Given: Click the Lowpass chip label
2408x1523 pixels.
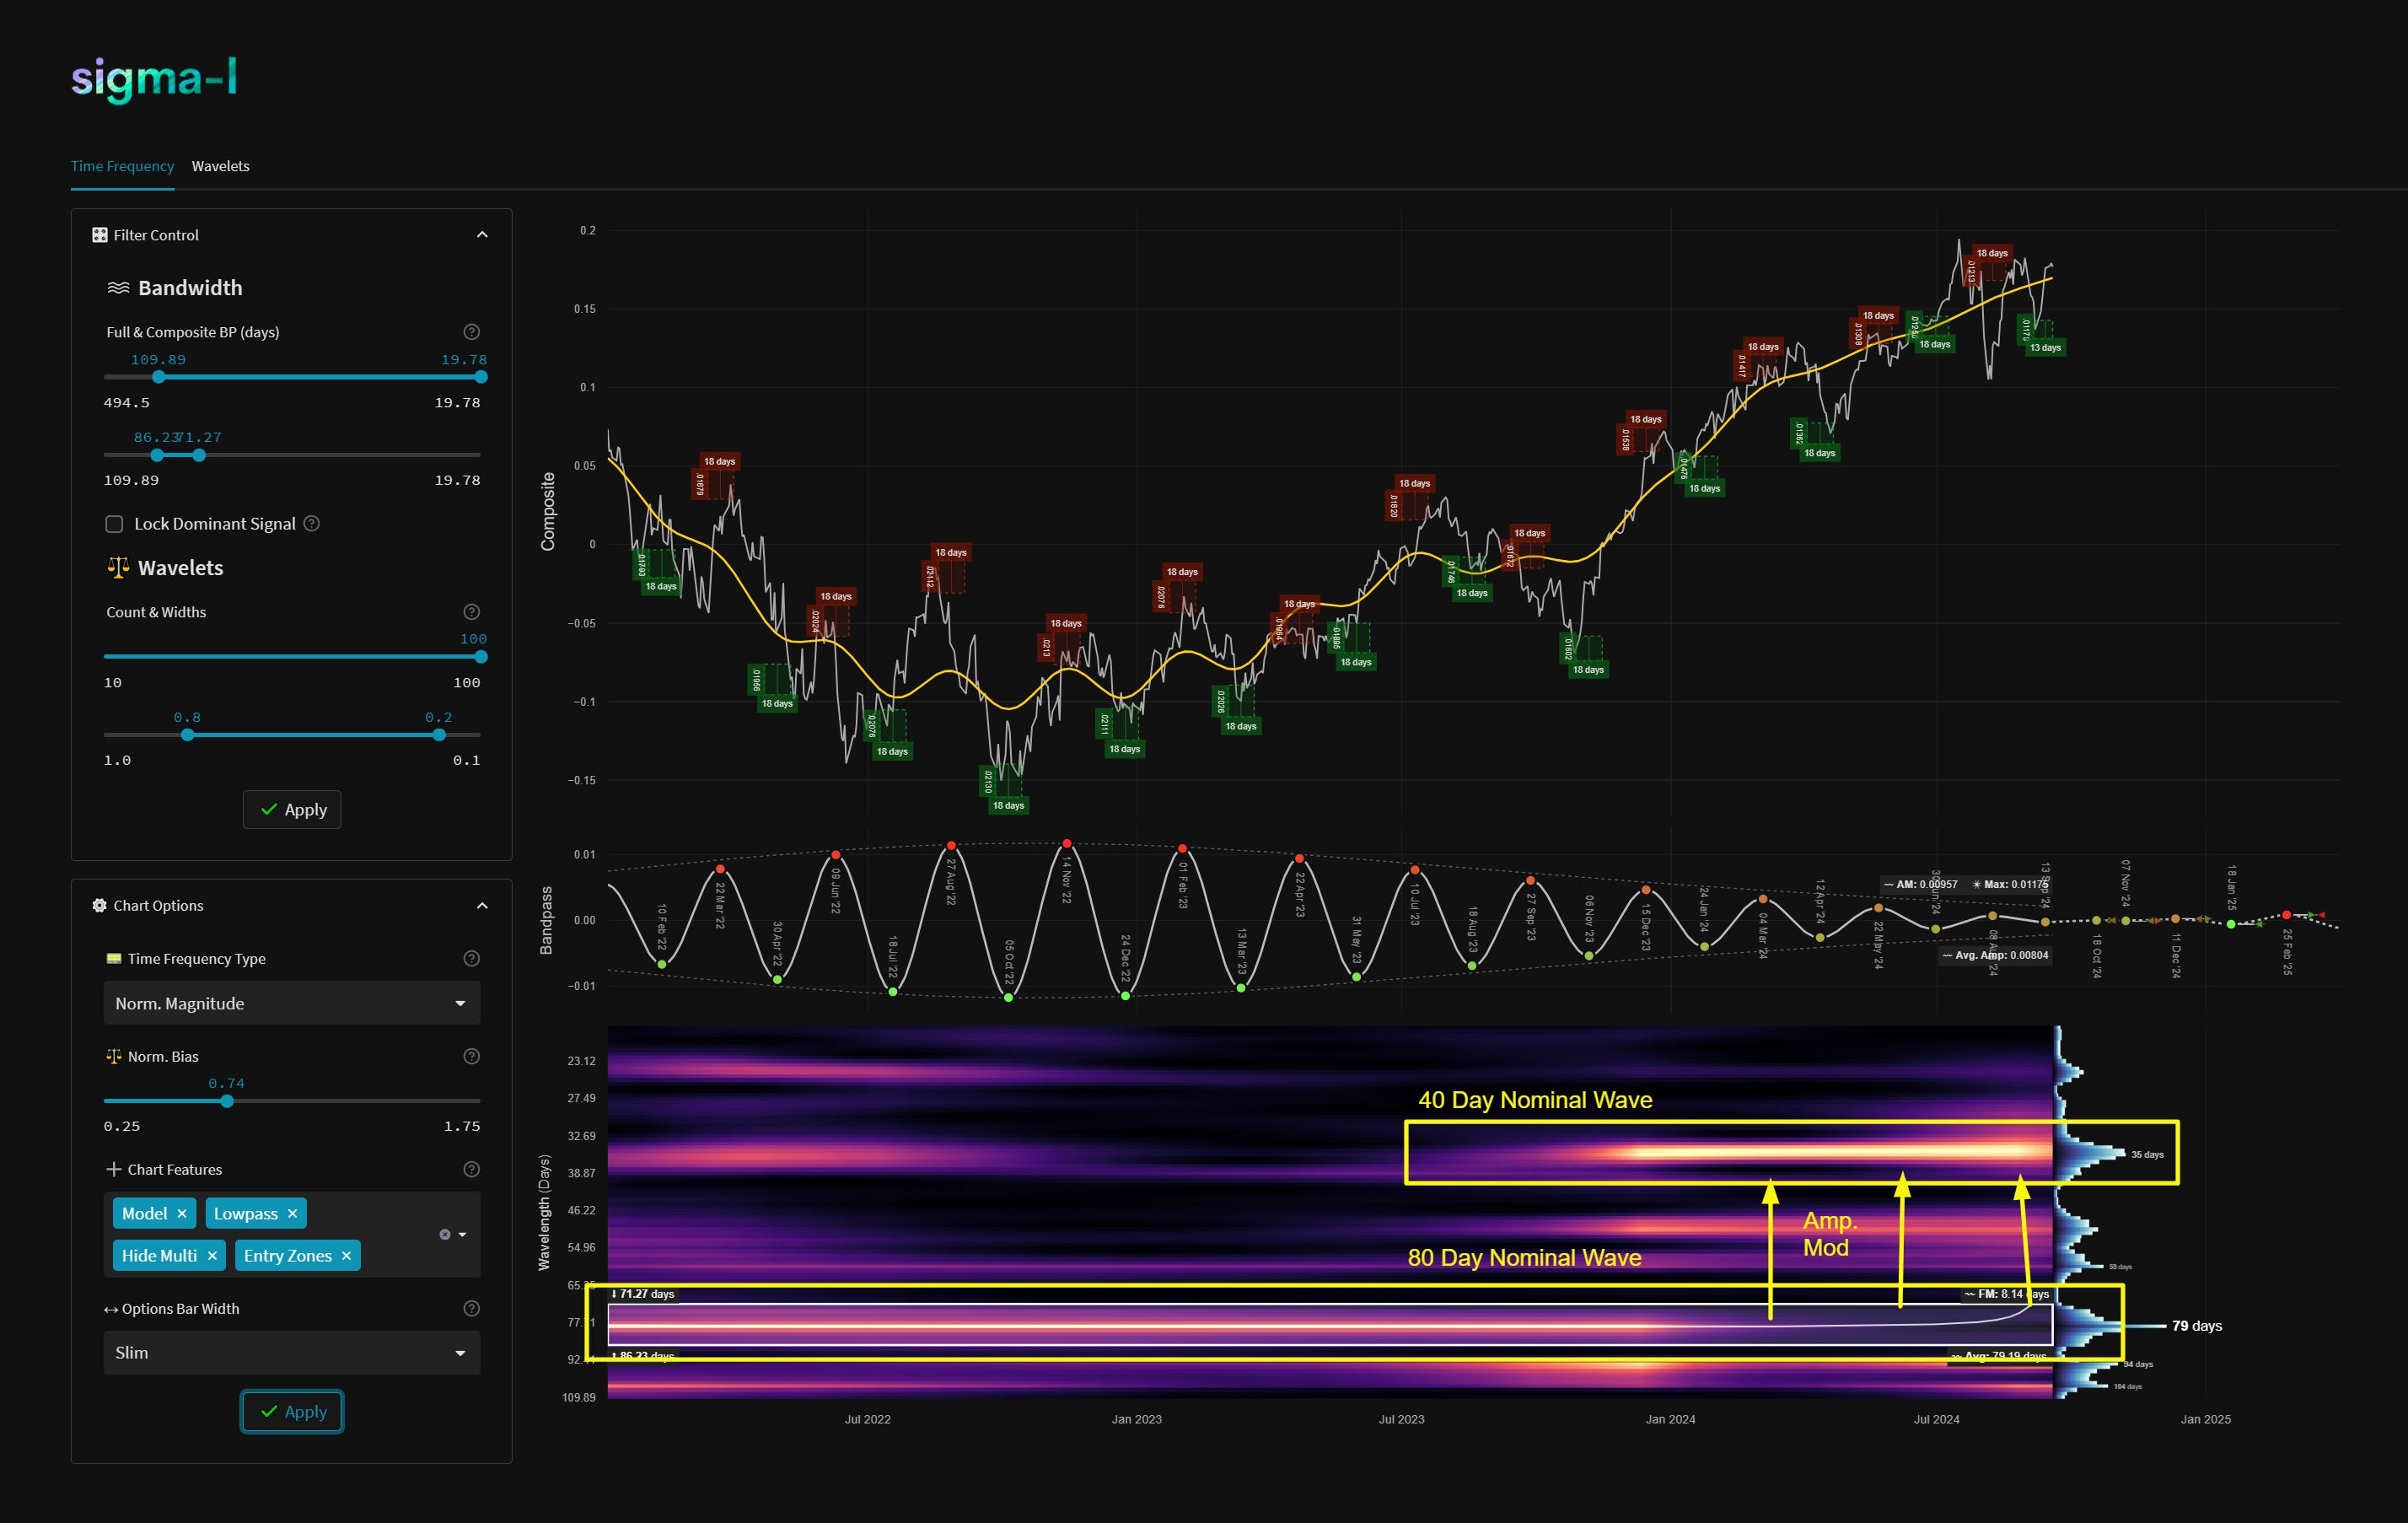Looking at the screenshot, I should tap(246, 1214).
